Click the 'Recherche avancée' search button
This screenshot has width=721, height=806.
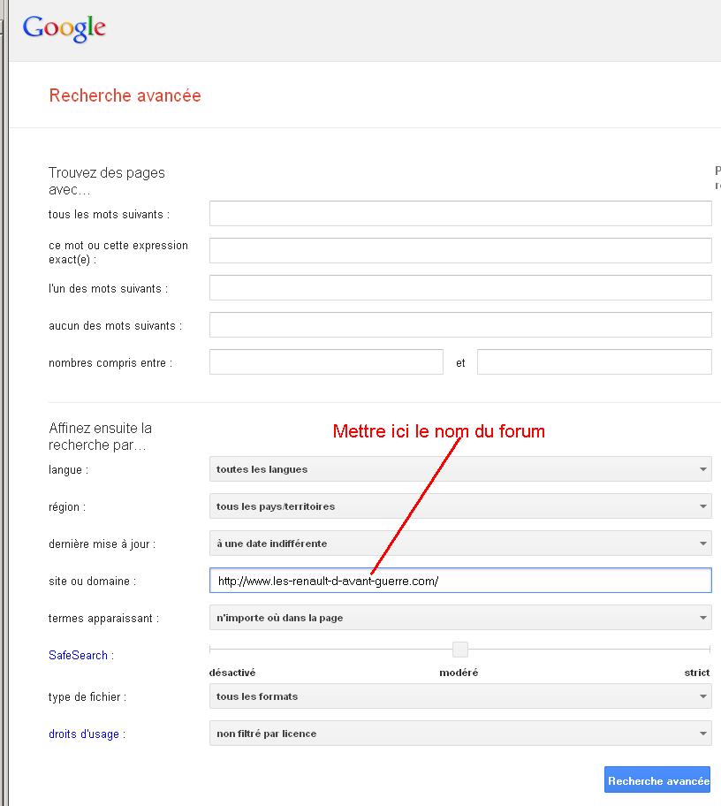tap(657, 780)
